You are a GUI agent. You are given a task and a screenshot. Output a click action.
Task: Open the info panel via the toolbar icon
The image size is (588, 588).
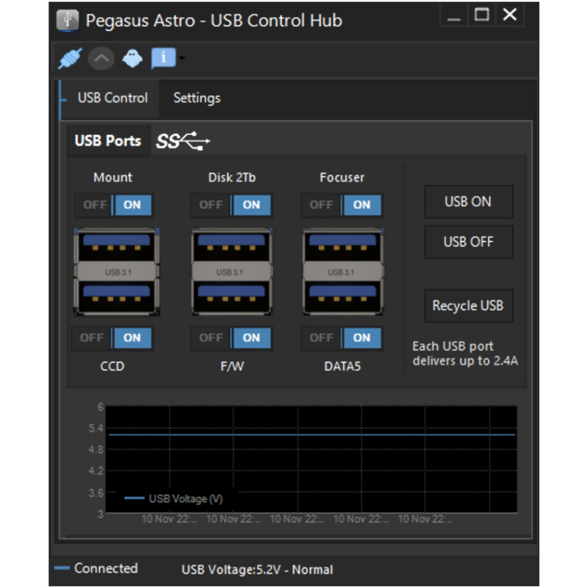[162, 58]
